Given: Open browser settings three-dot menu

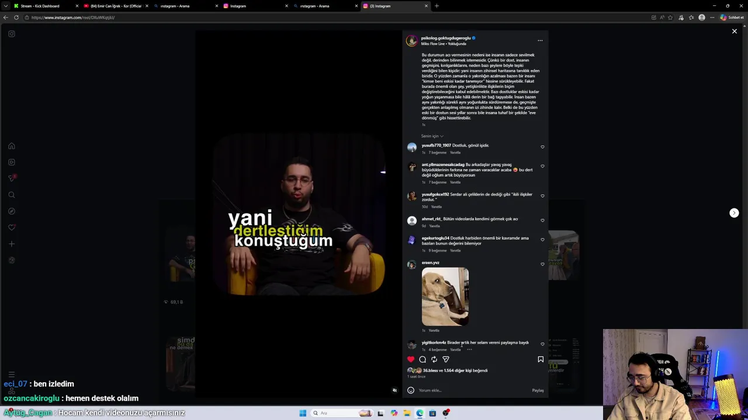Looking at the screenshot, I should tap(712, 17).
